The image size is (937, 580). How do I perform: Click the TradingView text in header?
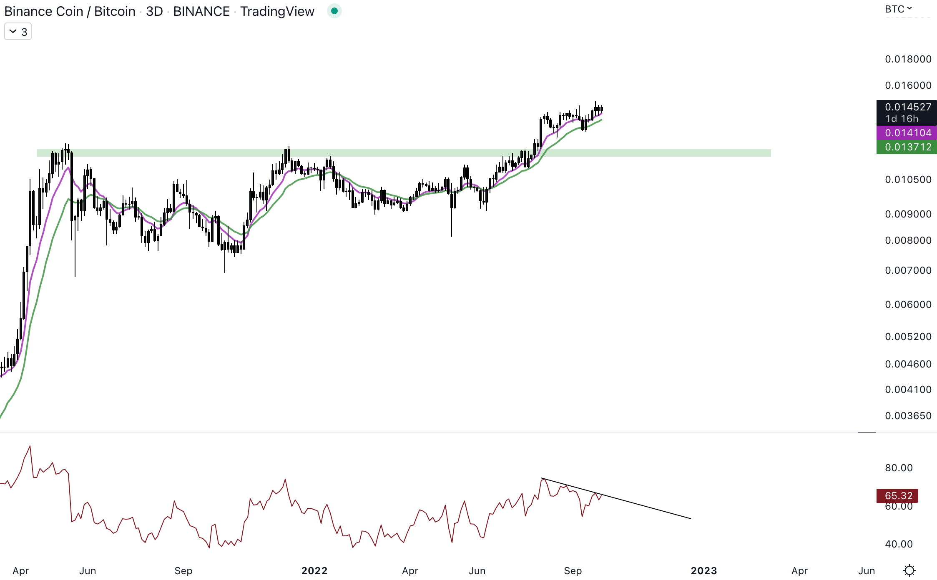(277, 11)
